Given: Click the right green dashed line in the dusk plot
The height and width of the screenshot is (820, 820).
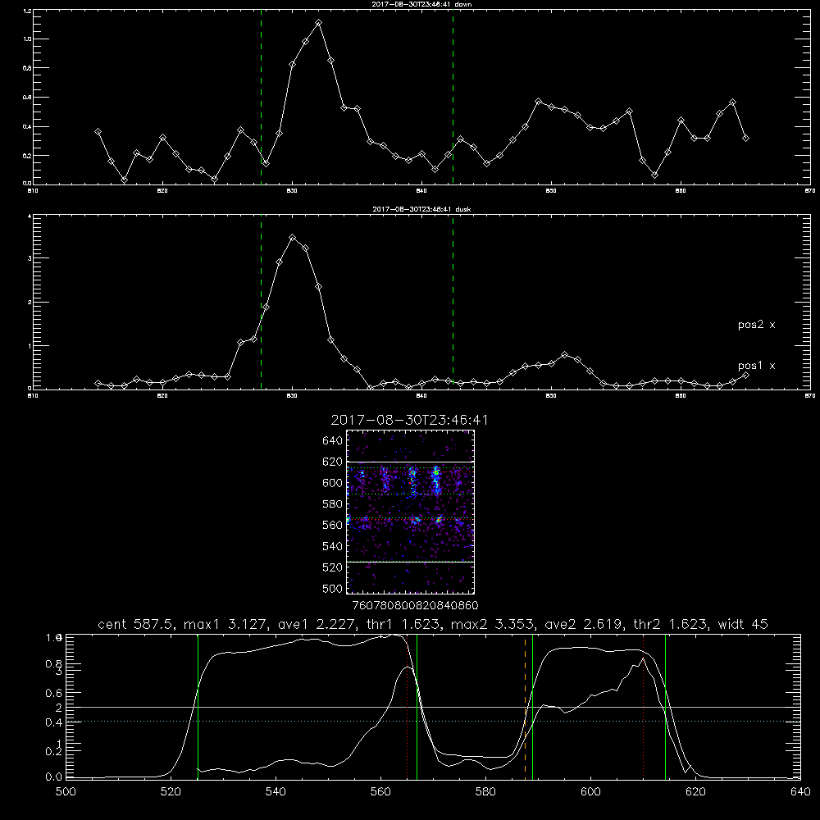Looking at the screenshot, I should click(453, 303).
